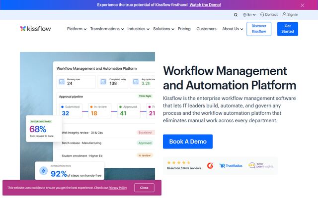Click 'Based on 5149+ reviews' text
Image resolution: width=318 pixels, height=198 pixels.
[x=184, y=168]
